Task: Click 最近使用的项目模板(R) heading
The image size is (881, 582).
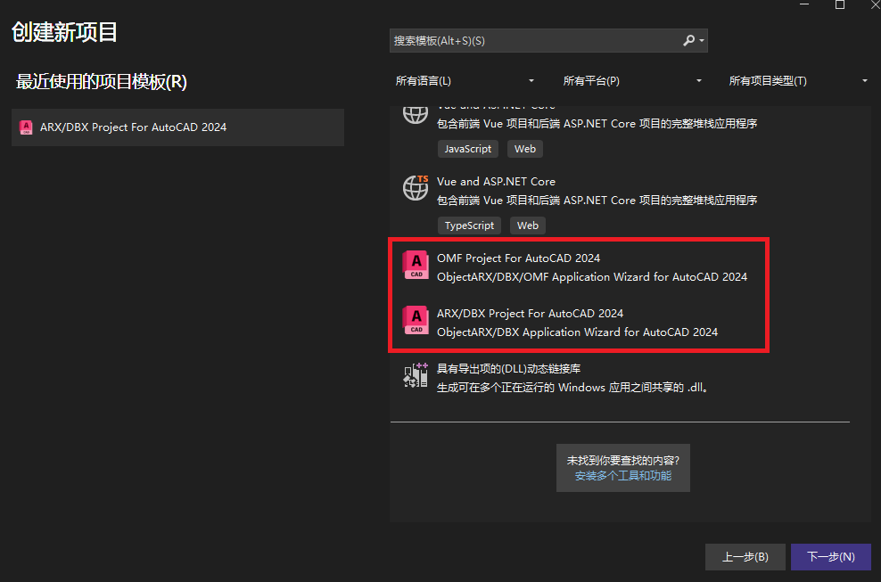Action: pyautogui.click(x=101, y=82)
